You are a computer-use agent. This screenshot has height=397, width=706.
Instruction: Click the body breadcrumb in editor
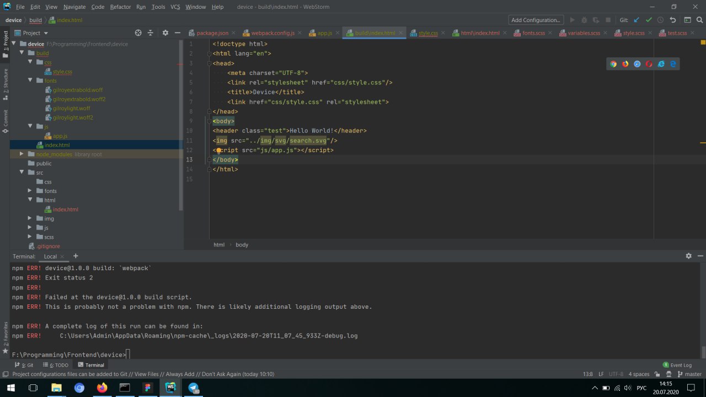pyautogui.click(x=242, y=244)
